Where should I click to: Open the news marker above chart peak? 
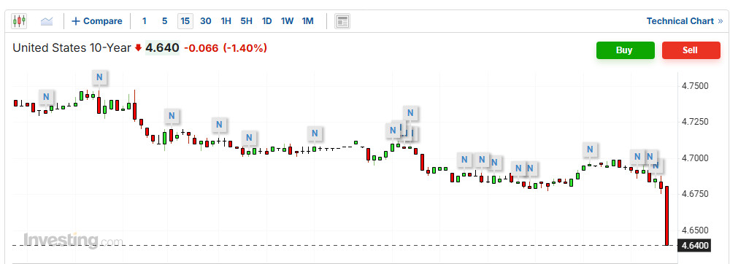99,77
